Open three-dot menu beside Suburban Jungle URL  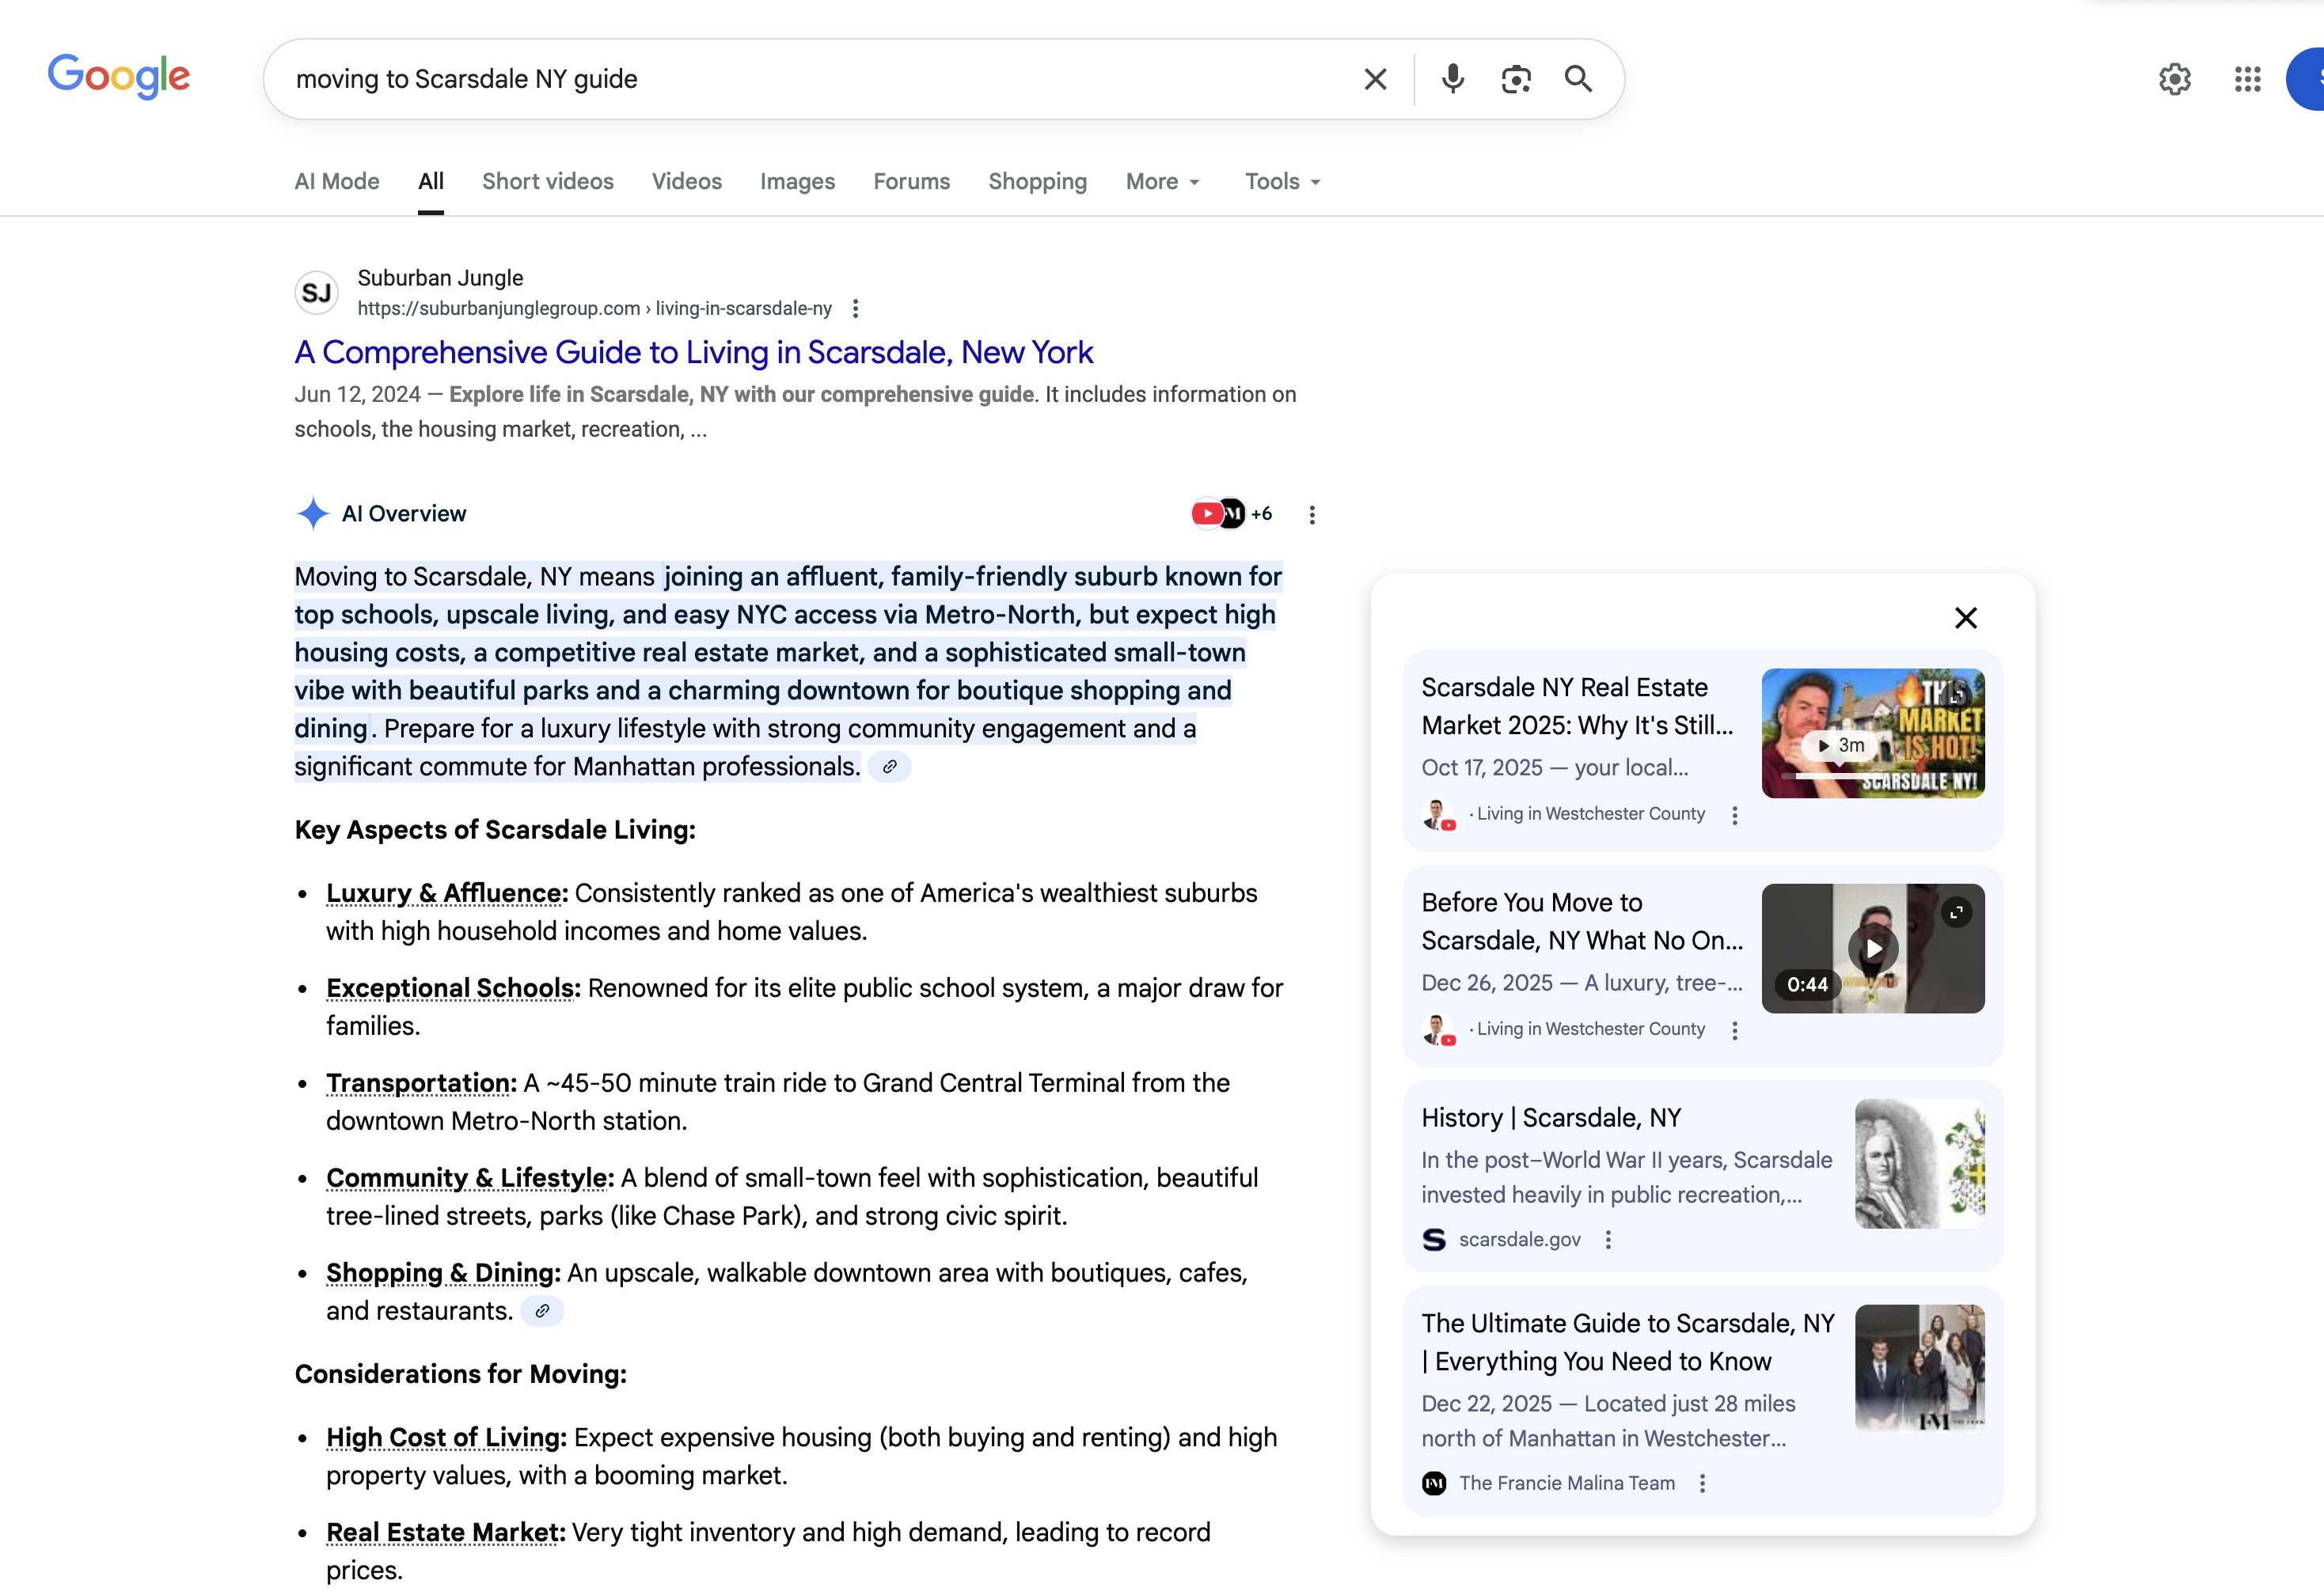pos(855,309)
